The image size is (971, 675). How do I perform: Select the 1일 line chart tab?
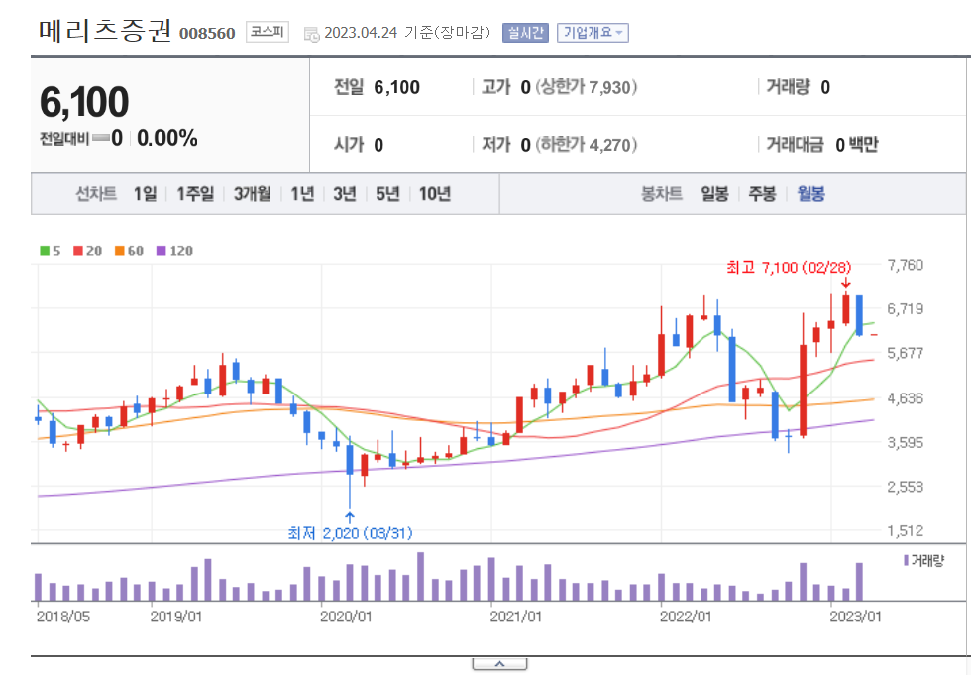pos(145,194)
